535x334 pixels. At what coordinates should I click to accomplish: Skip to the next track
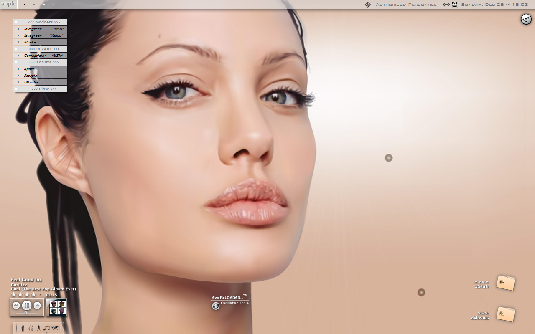coord(37,306)
